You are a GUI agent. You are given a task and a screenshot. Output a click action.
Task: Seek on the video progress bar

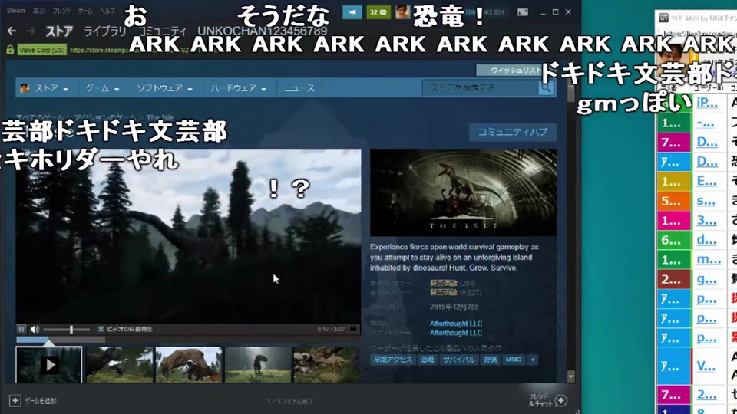coord(188,339)
